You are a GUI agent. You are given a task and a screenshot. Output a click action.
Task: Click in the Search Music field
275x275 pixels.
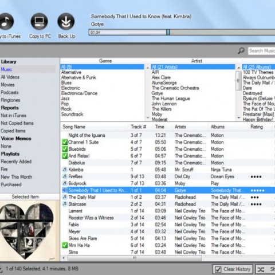[261, 51]
